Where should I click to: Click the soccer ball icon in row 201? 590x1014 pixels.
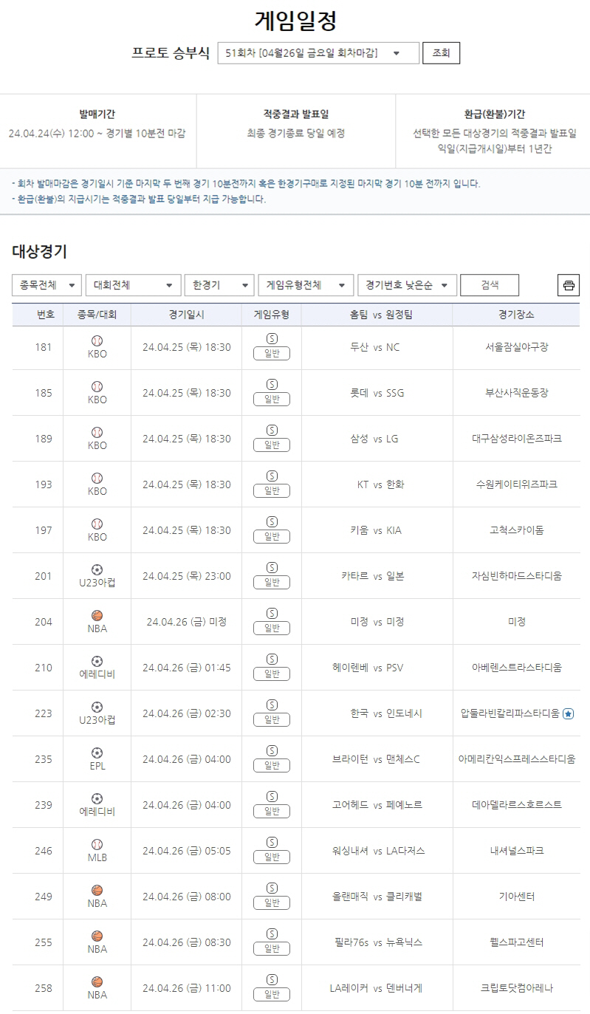pos(97,569)
